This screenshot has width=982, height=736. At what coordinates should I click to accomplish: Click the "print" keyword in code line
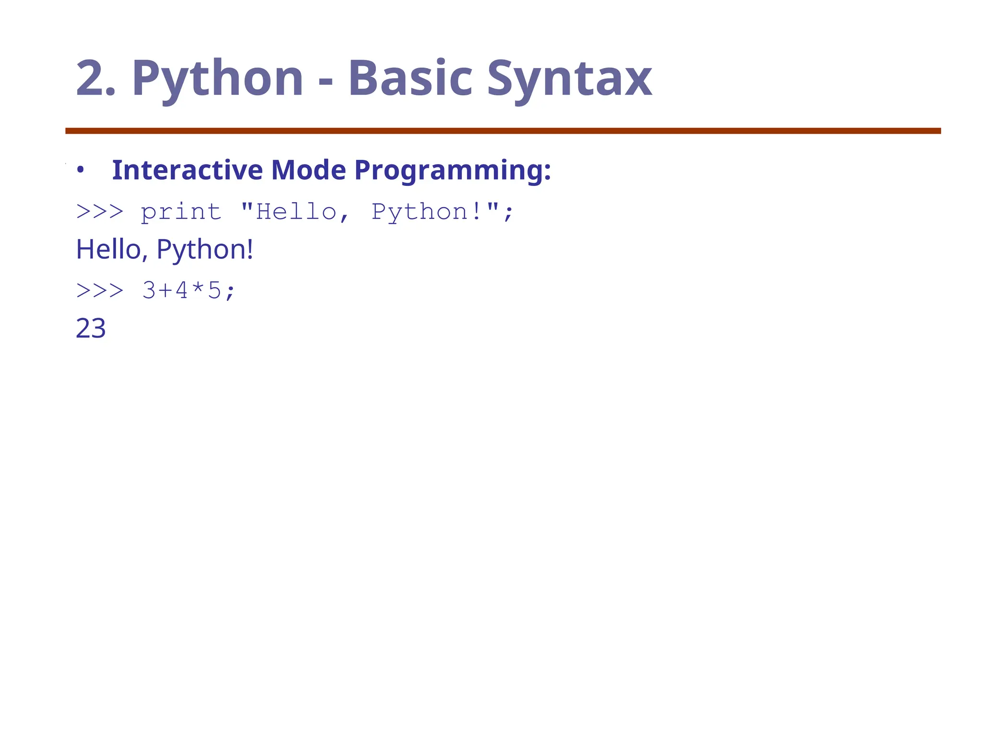(x=181, y=212)
